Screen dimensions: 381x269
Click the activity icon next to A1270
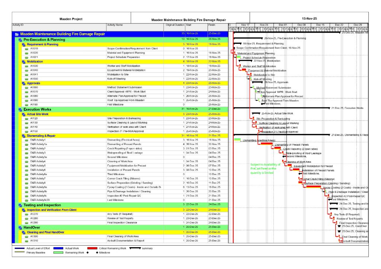point(26,214)
